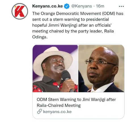The image size is (136, 123).
Task: Click the eyeglasses in the right photo
Action: click(x=101, y=62)
